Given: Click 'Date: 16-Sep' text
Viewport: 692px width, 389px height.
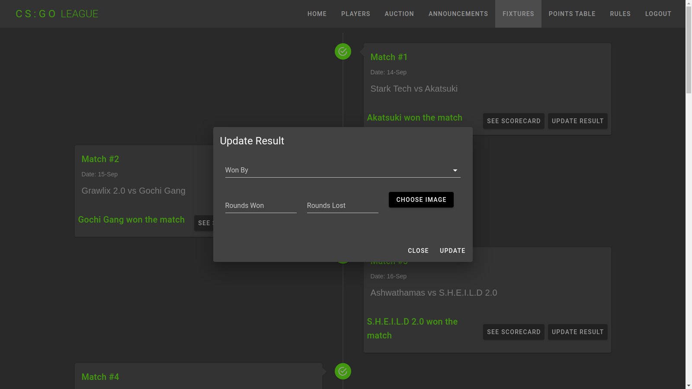Looking at the screenshot, I should pos(388,276).
